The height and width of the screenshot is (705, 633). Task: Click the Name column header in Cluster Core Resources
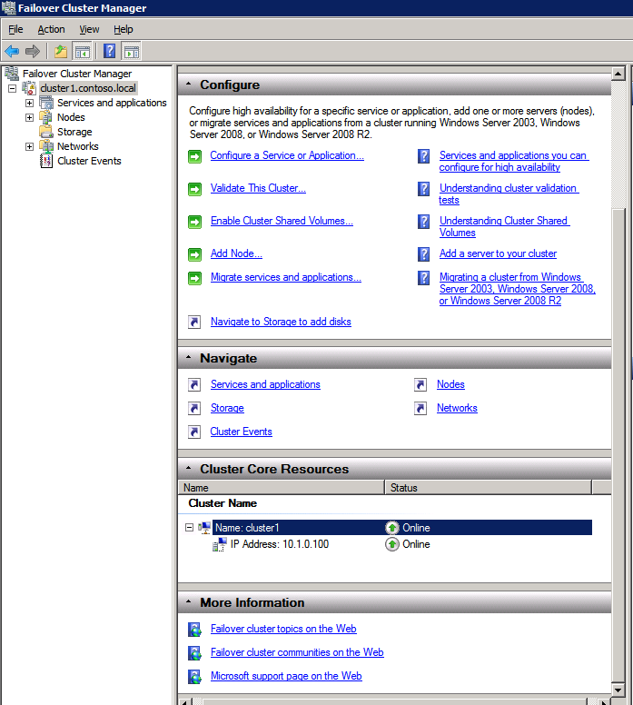pyautogui.click(x=282, y=488)
